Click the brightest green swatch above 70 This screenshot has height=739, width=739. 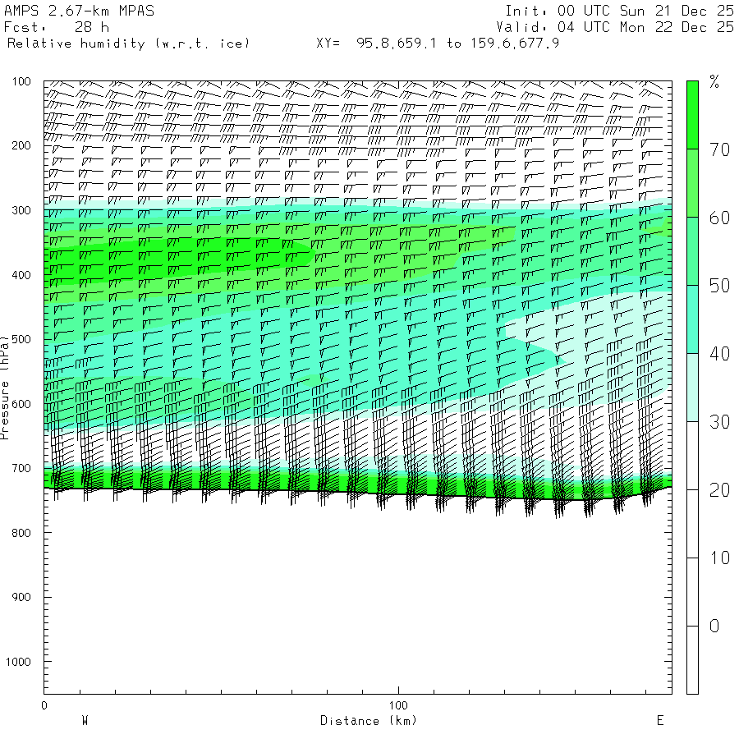[692, 114]
